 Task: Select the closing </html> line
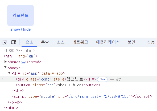coord(11,108)
